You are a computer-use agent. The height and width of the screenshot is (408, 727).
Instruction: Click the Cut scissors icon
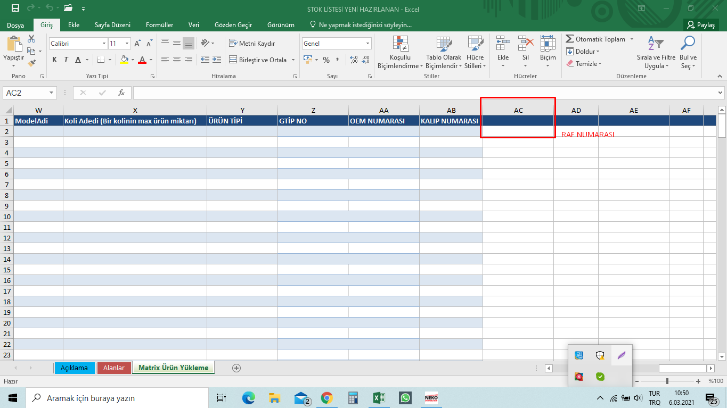31,39
